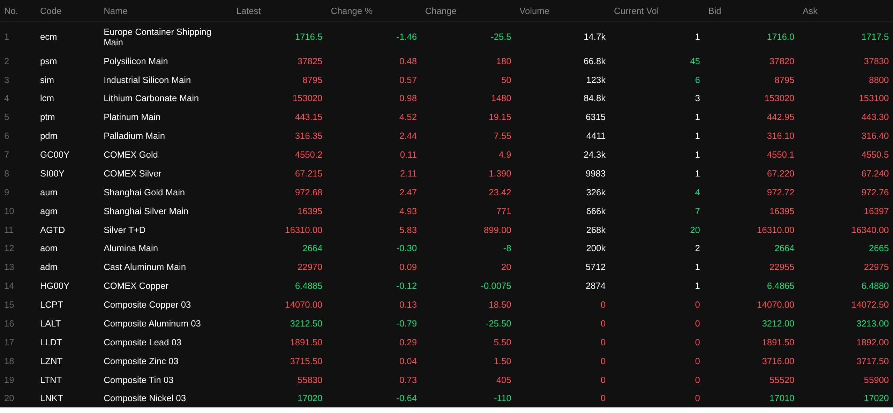The width and height of the screenshot is (893, 413).
Task: Click Composite Lead 03 ask 1892.00
Action: click(x=873, y=343)
